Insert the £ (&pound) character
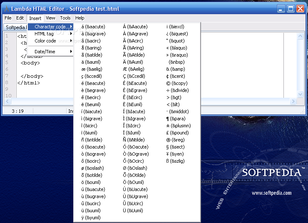 (177, 133)
